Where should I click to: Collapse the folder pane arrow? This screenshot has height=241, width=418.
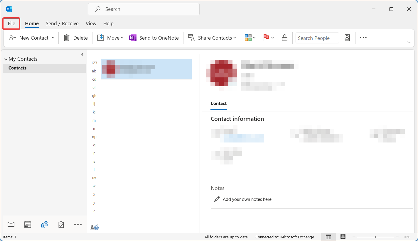[x=82, y=54]
